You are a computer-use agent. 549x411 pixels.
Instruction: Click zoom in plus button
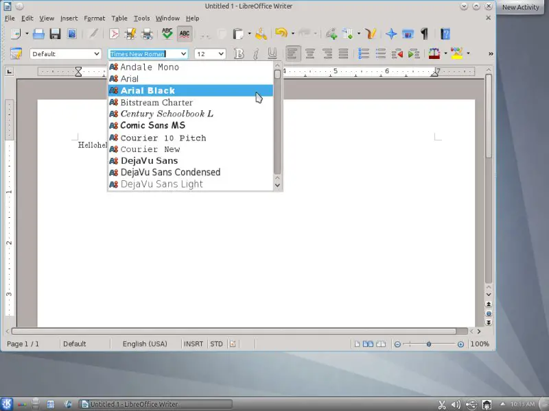coord(460,345)
